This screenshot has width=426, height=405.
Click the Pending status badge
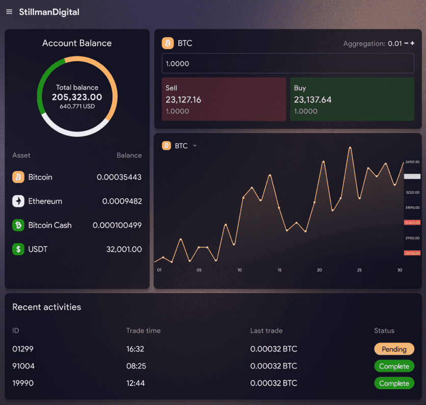pos(394,349)
